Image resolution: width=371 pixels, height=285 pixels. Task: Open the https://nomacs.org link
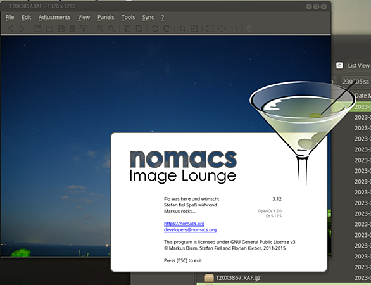tap(184, 224)
